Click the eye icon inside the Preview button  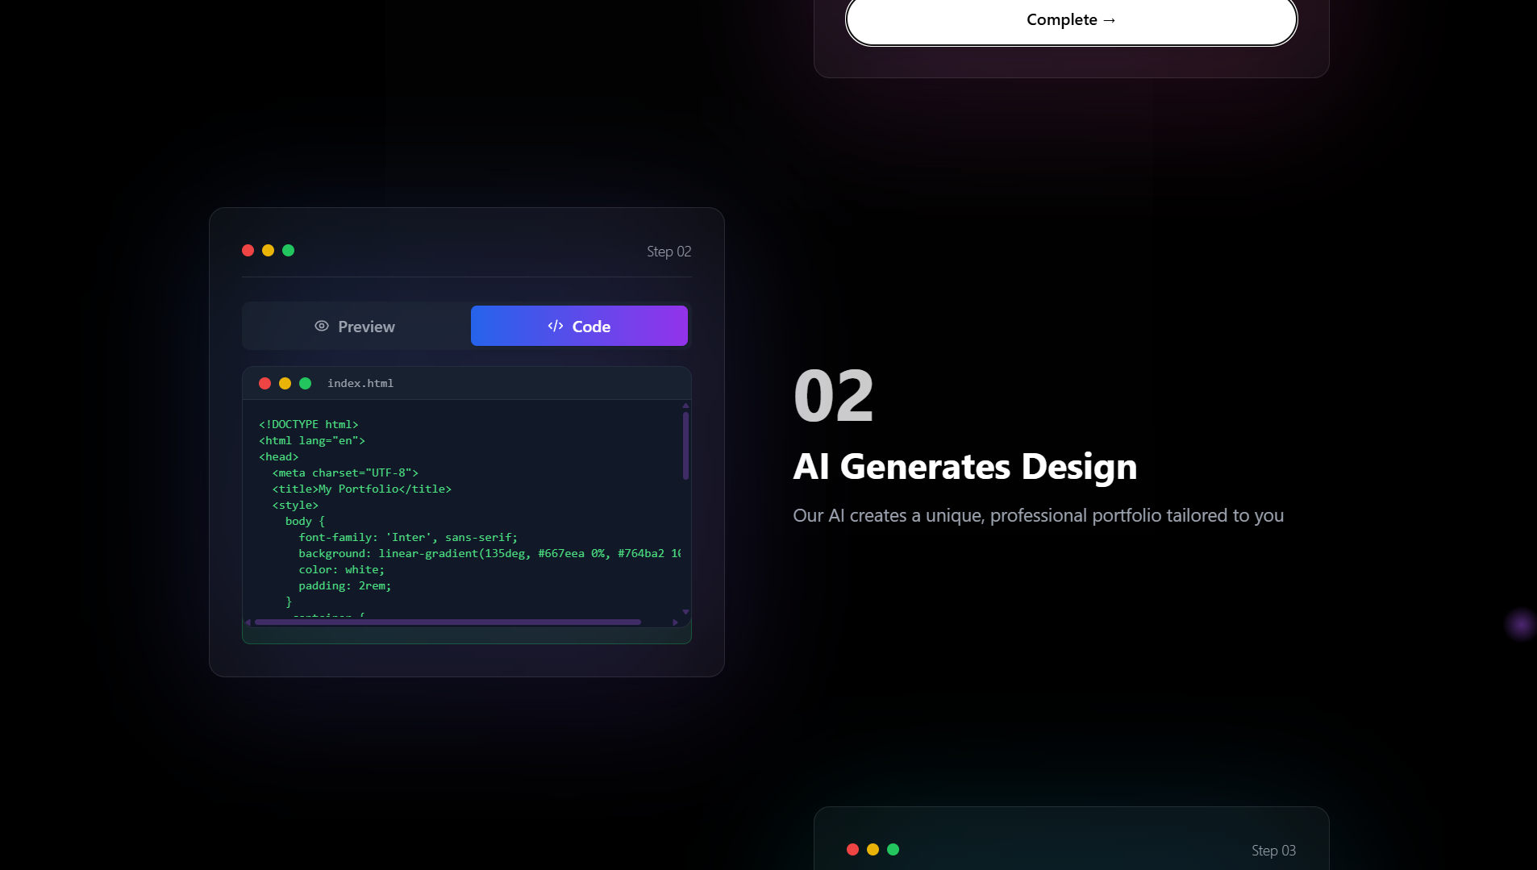[321, 326]
